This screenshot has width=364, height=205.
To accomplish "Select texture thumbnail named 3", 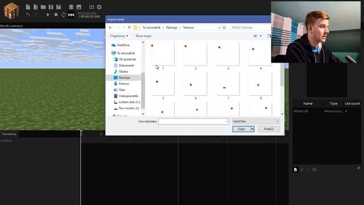I will pos(227,56).
